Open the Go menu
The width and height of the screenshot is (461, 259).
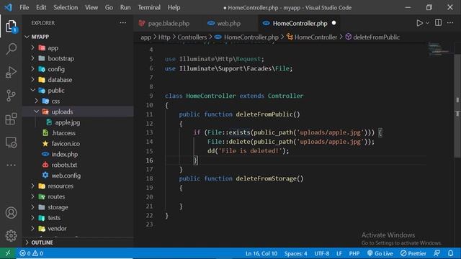click(109, 7)
